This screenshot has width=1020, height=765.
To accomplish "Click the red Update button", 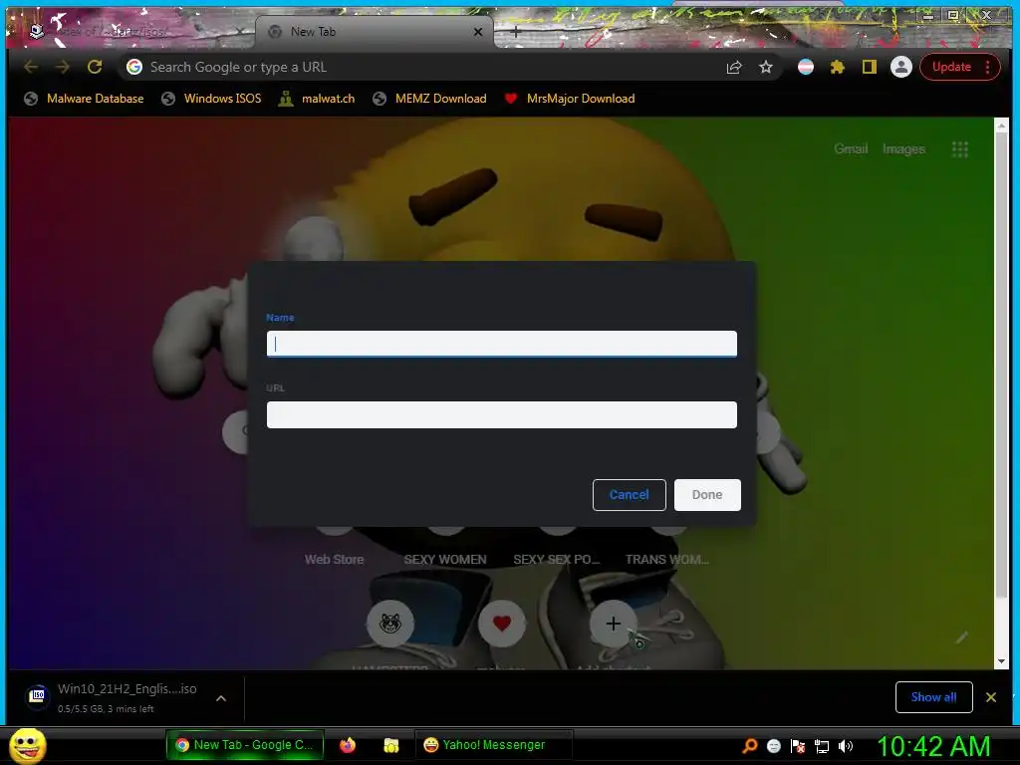I will 951,67.
